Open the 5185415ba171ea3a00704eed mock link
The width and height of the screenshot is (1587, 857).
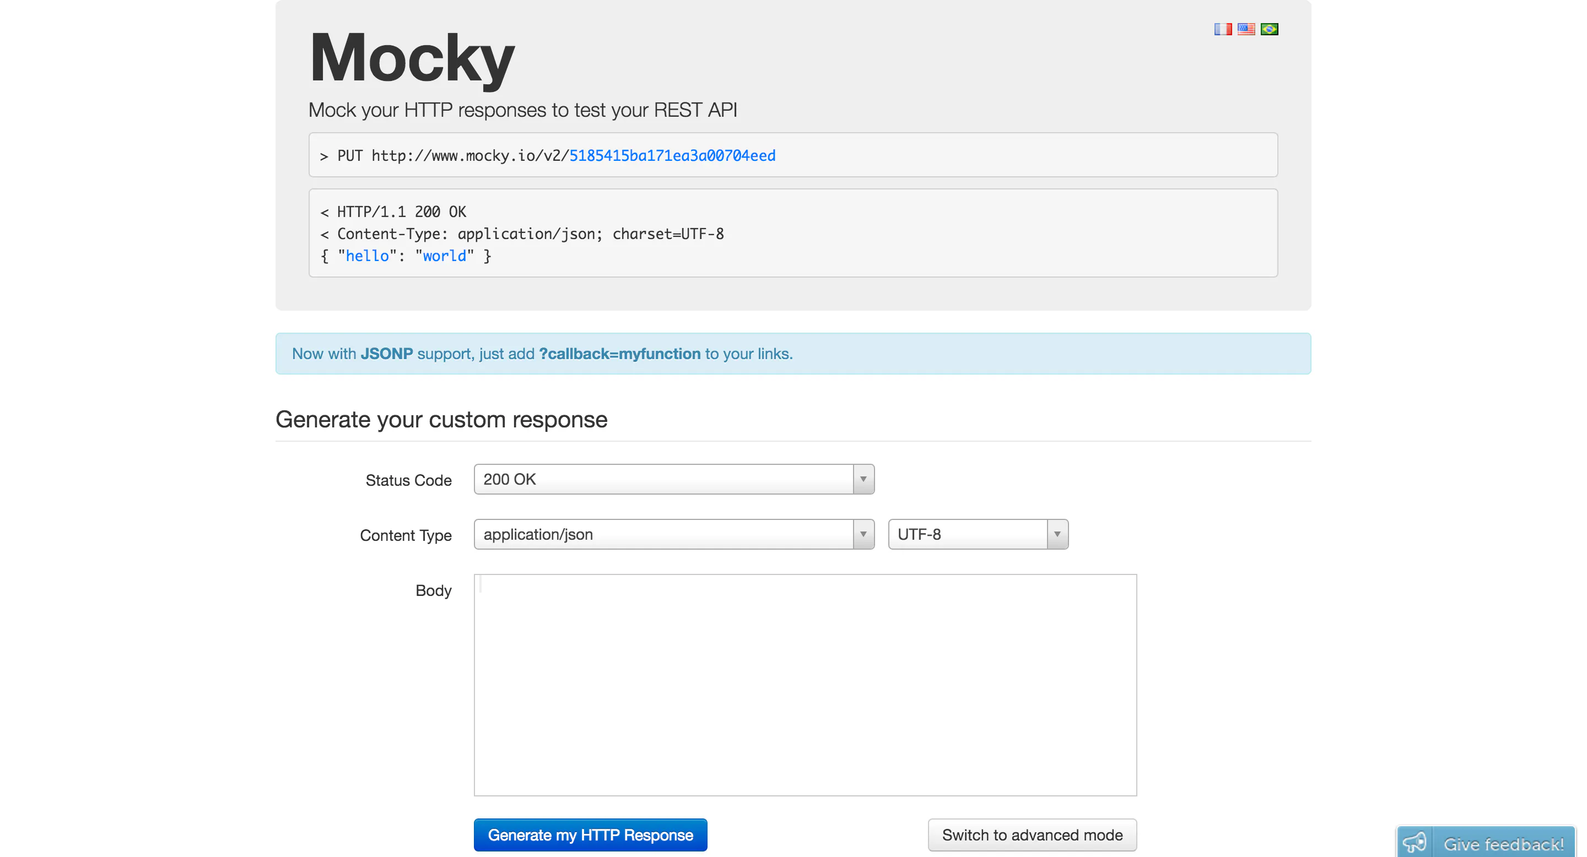(672, 155)
